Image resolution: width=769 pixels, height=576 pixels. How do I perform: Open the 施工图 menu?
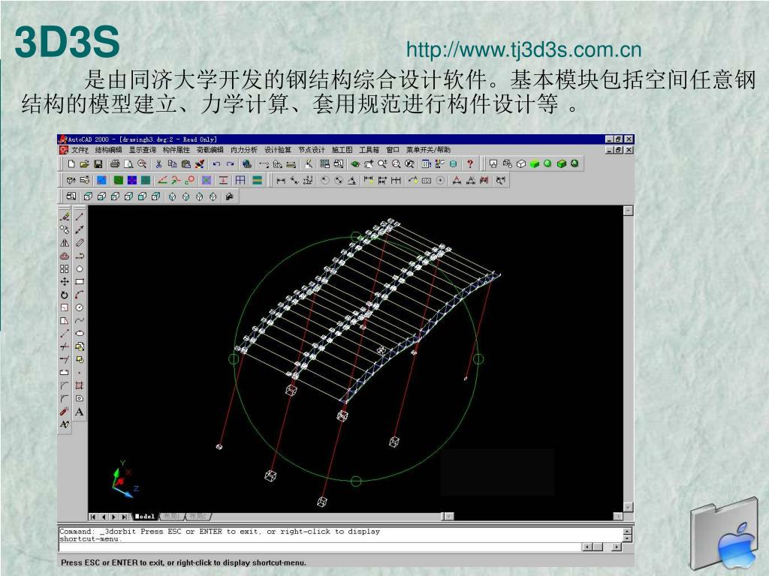point(342,150)
